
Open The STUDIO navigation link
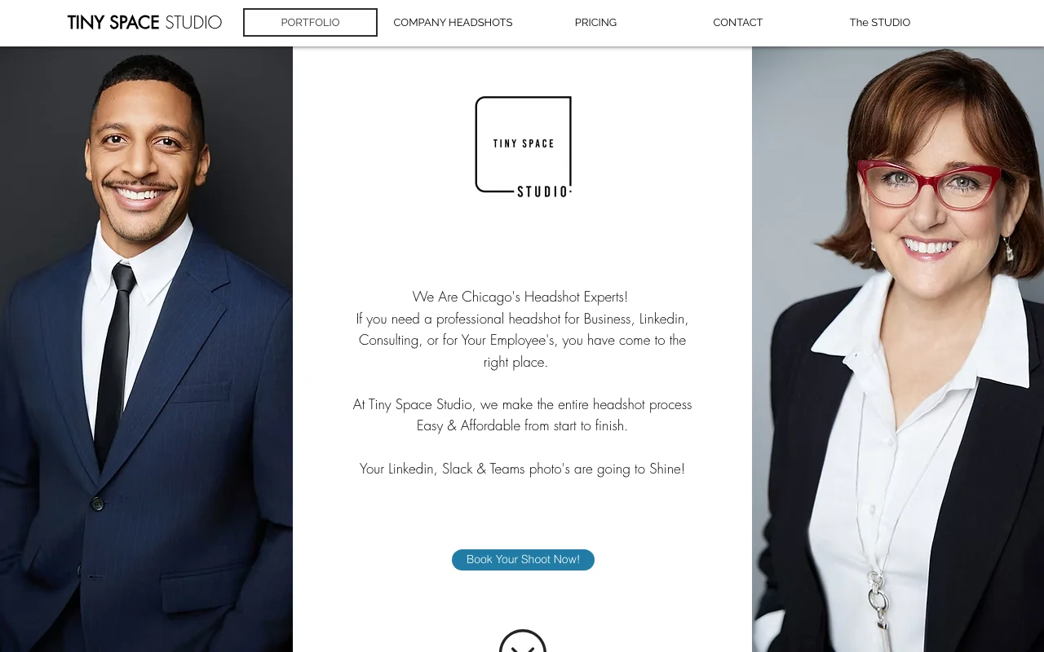coord(879,23)
